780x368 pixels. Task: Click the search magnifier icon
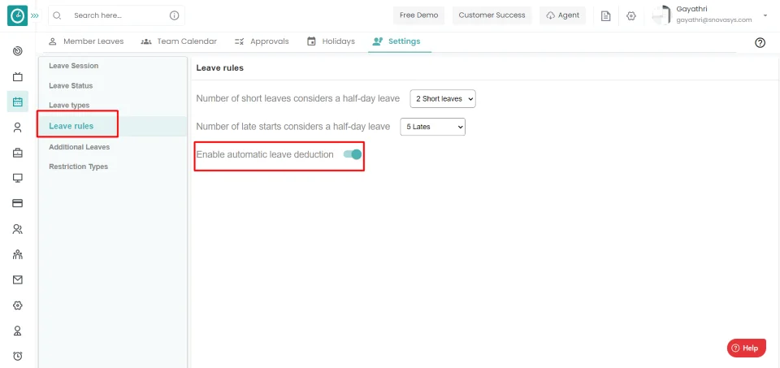57,15
